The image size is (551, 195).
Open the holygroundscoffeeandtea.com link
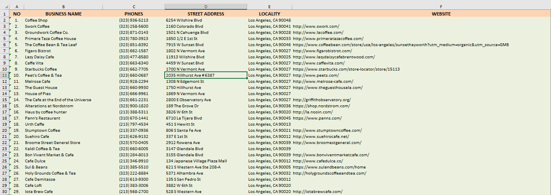coord(329,173)
